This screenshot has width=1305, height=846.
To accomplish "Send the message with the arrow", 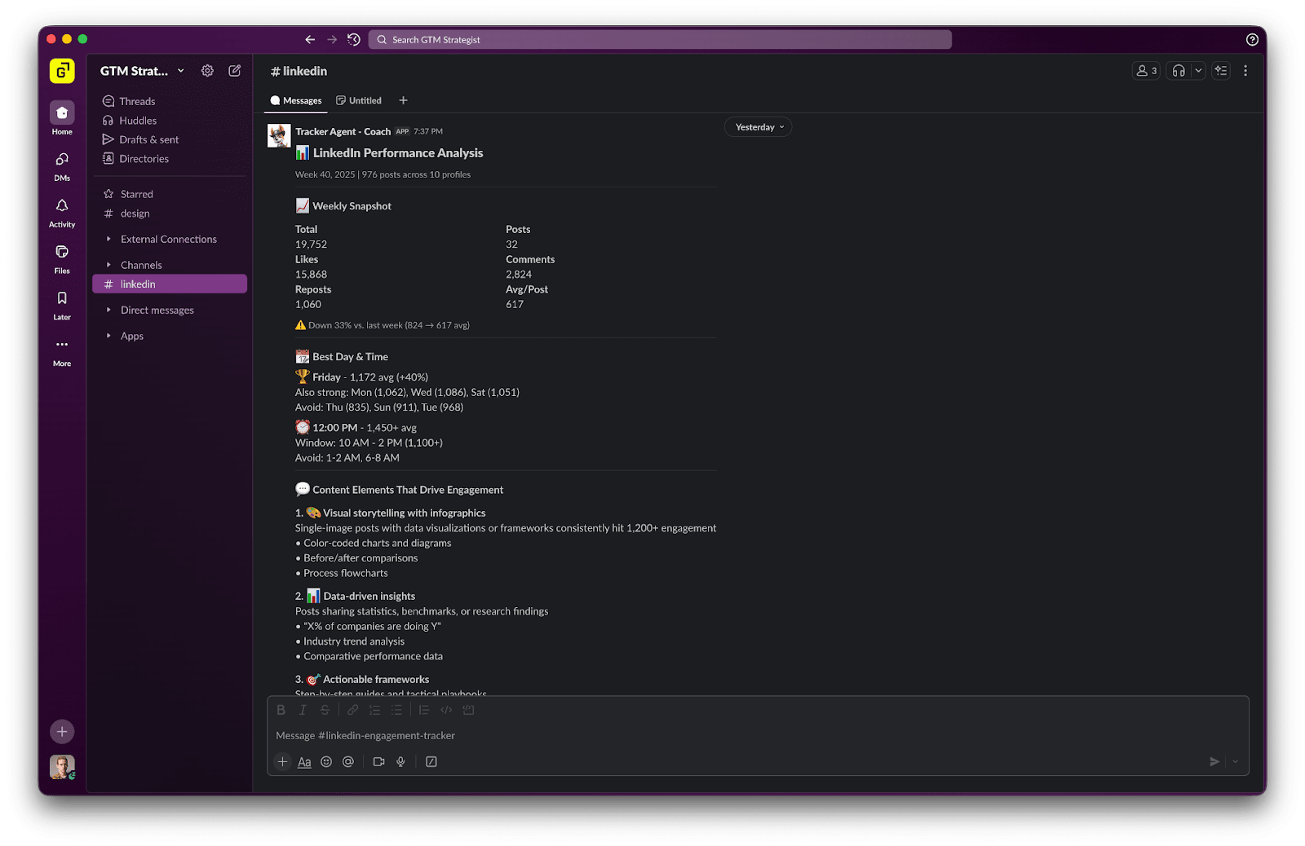I will (1214, 761).
